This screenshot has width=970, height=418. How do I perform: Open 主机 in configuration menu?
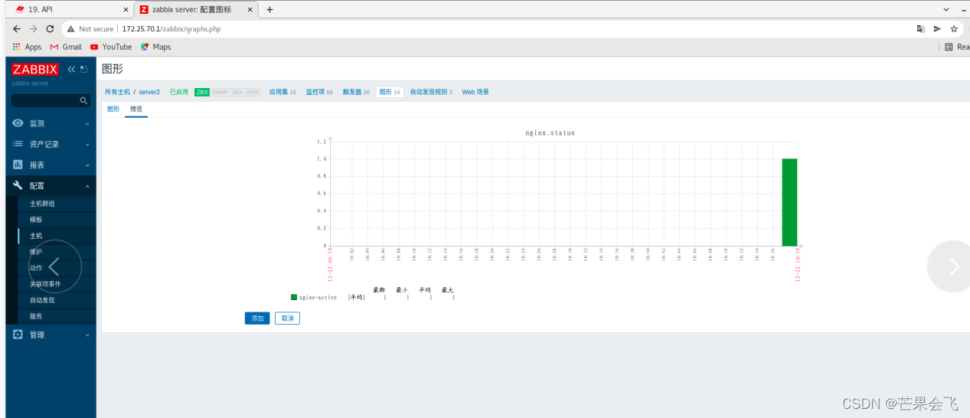tap(36, 236)
